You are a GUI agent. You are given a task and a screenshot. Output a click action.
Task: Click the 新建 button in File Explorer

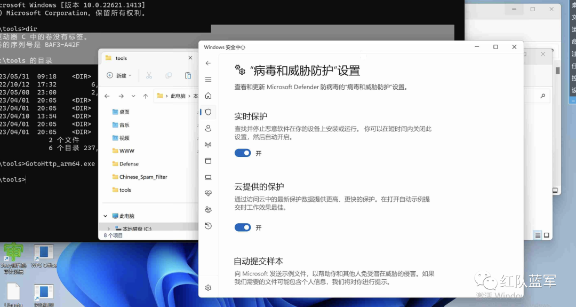tap(119, 75)
